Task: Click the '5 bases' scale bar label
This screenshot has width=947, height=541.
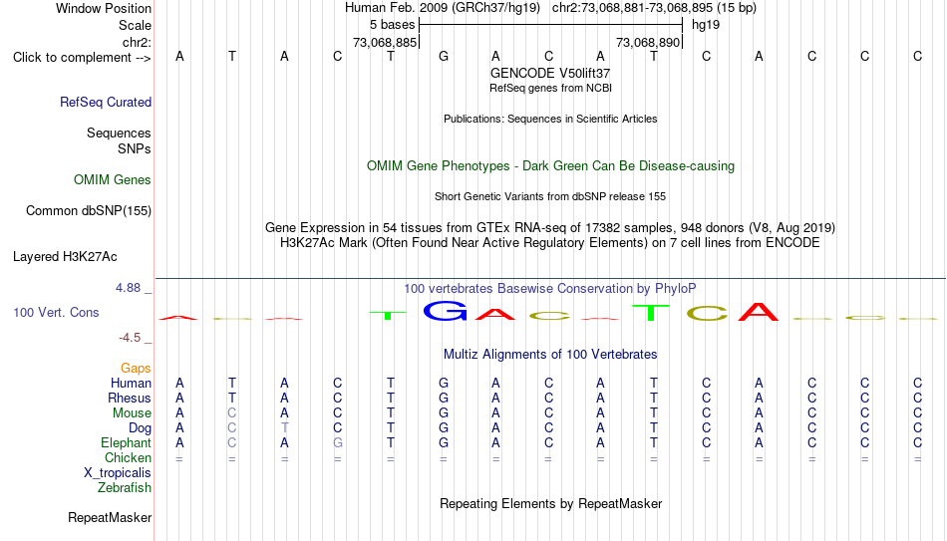Action: pyautogui.click(x=393, y=25)
